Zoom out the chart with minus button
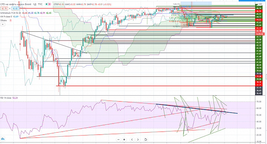This screenshot has width=267, height=144. pos(118,140)
